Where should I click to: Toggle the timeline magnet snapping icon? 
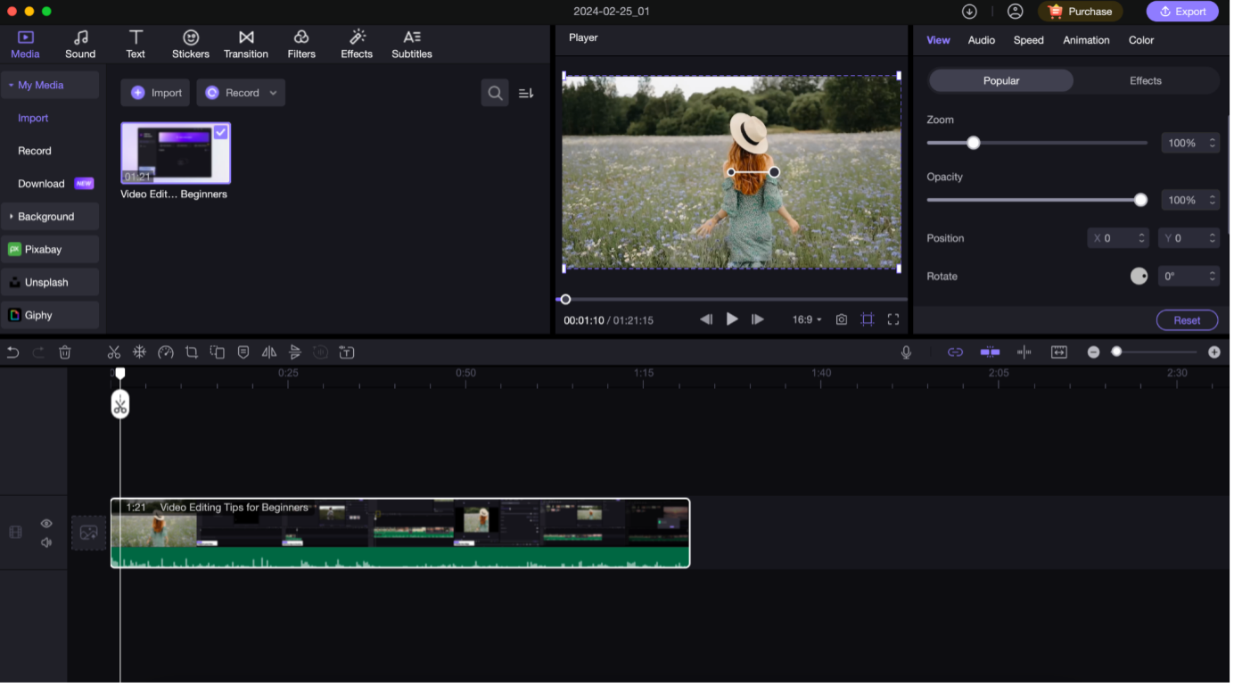[991, 353]
